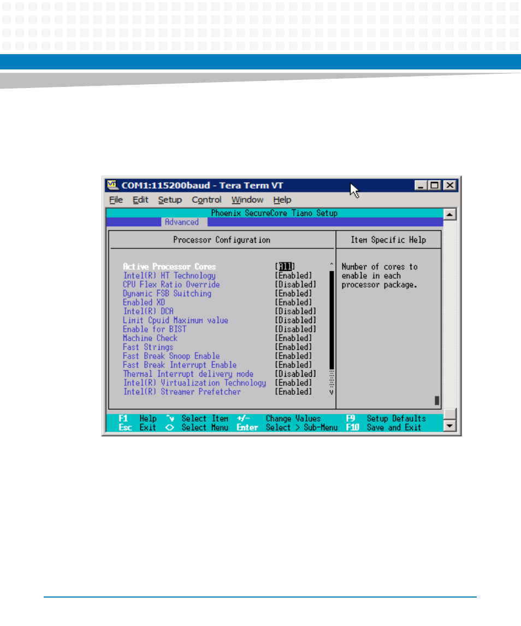This screenshot has height=626, width=521.
Task: Open the File menu
Action: pos(116,200)
